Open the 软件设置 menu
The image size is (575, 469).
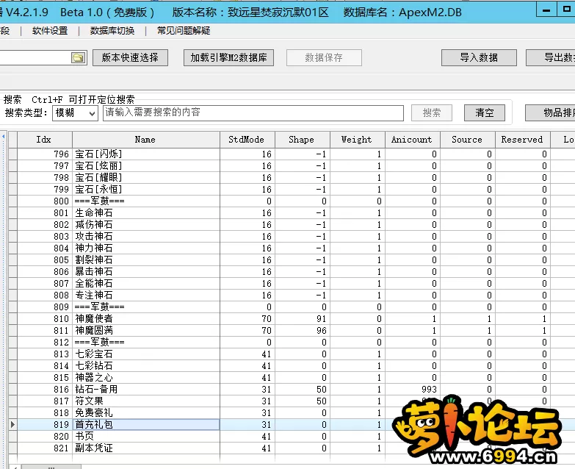pyautogui.click(x=50, y=31)
